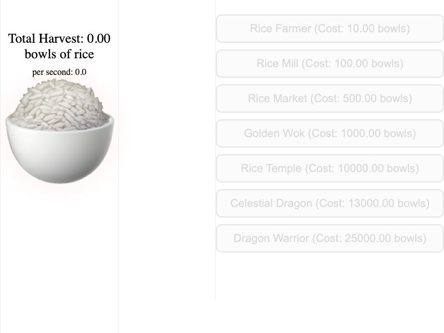Screen dimensions: 444x333
Task: Purchase the Rice Mill for 100 bowls
Action: [x=330, y=63]
